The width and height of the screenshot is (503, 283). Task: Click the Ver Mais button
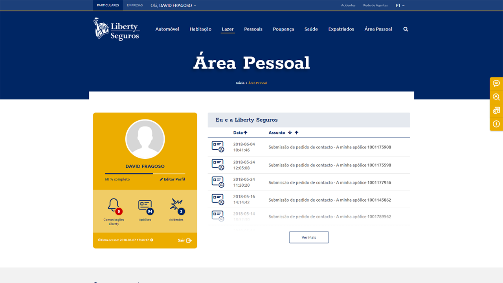coord(309,237)
